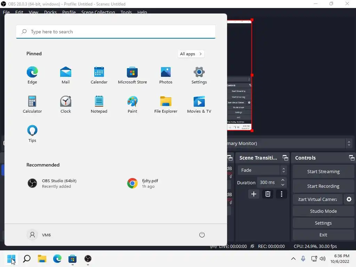This screenshot has width=356, height=267.
Task: Open the Scene Collection menu
Action: pyautogui.click(x=98, y=12)
